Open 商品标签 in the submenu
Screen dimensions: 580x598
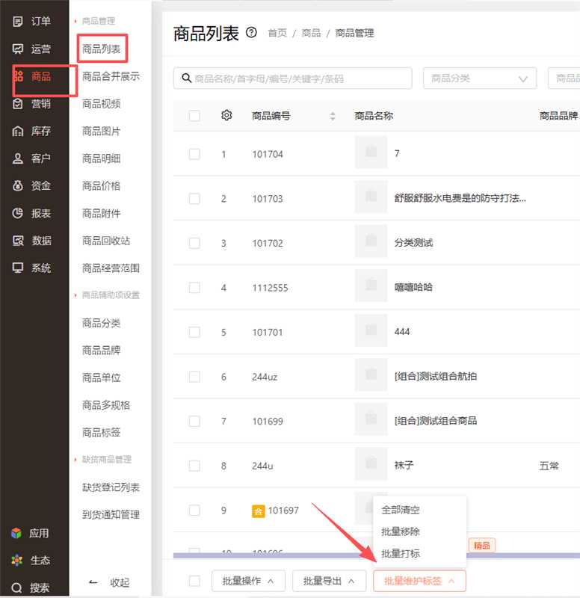click(x=102, y=432)
